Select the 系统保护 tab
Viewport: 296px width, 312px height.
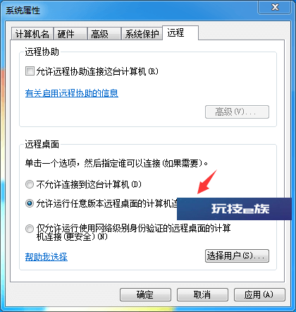(x=142, y=34)
